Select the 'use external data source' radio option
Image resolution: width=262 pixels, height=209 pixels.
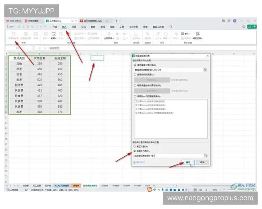click(135, 74)
